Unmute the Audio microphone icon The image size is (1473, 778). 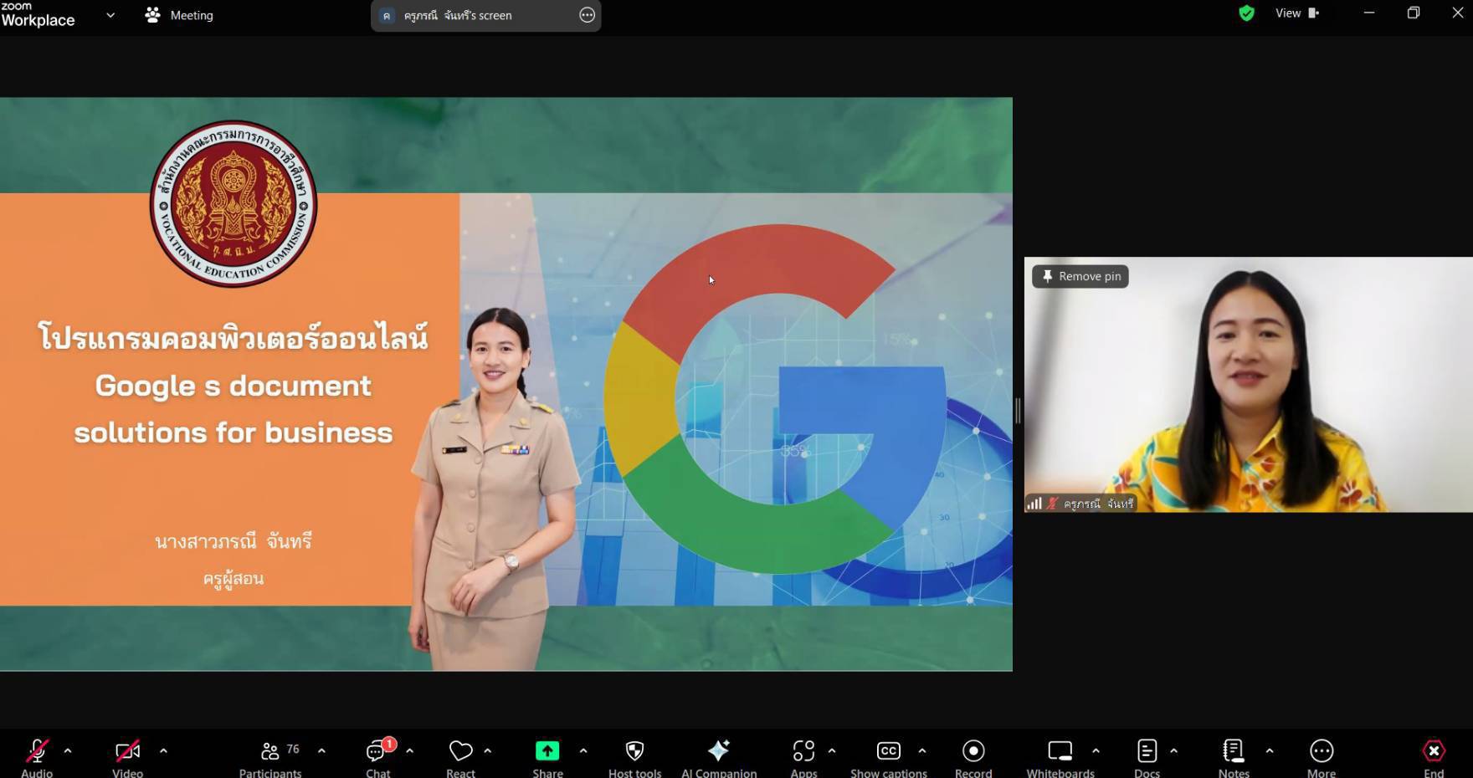click(37, 751)
